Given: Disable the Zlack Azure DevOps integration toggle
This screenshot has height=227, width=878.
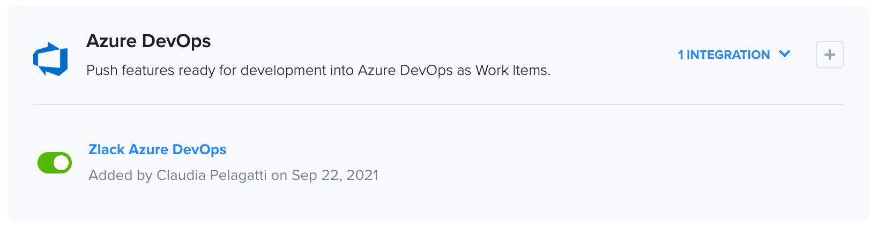Looking at the screenshot, I should pyautogui.click(x=55, y=163).
